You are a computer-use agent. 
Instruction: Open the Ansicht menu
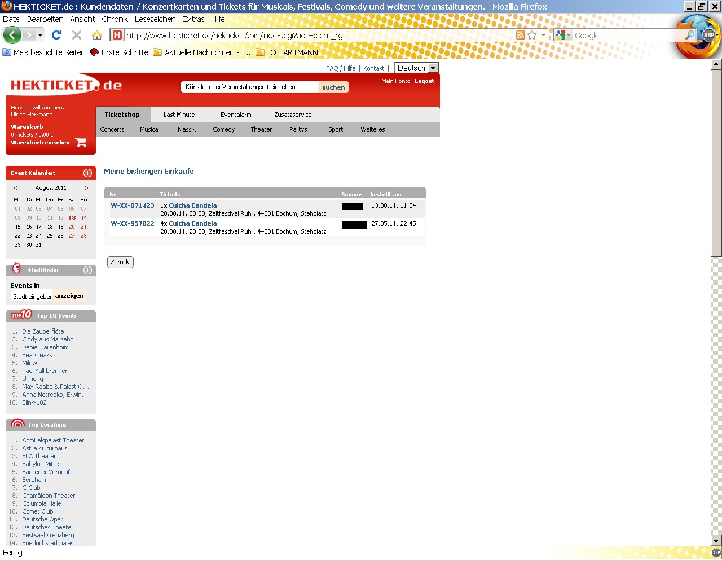point(83,19)
